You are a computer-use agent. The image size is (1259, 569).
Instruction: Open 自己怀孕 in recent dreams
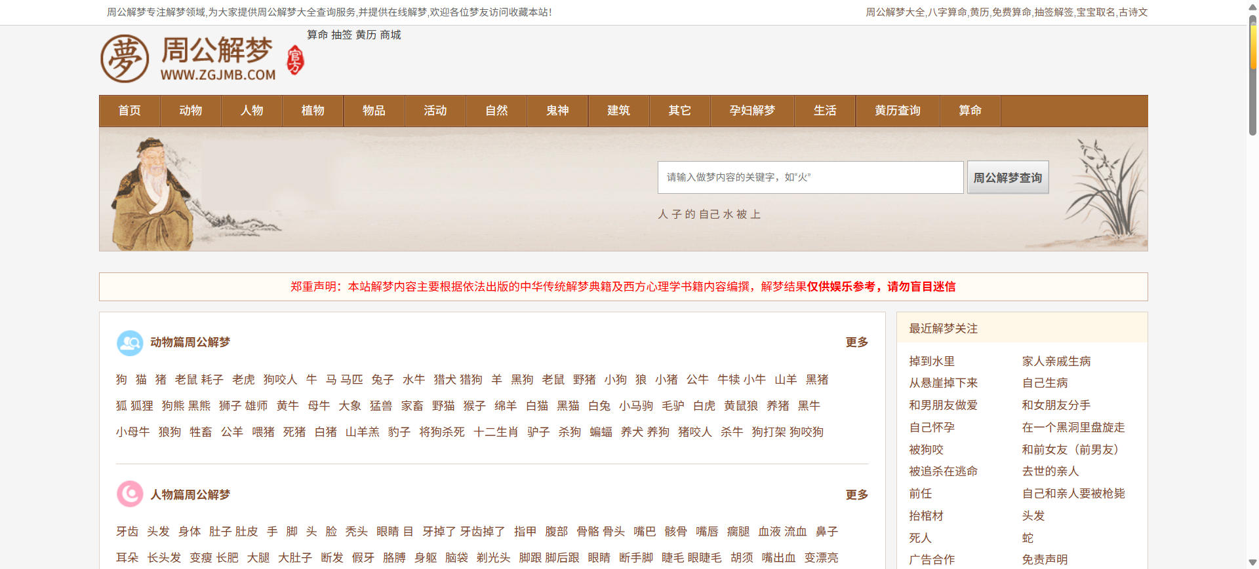coord(932,428)
